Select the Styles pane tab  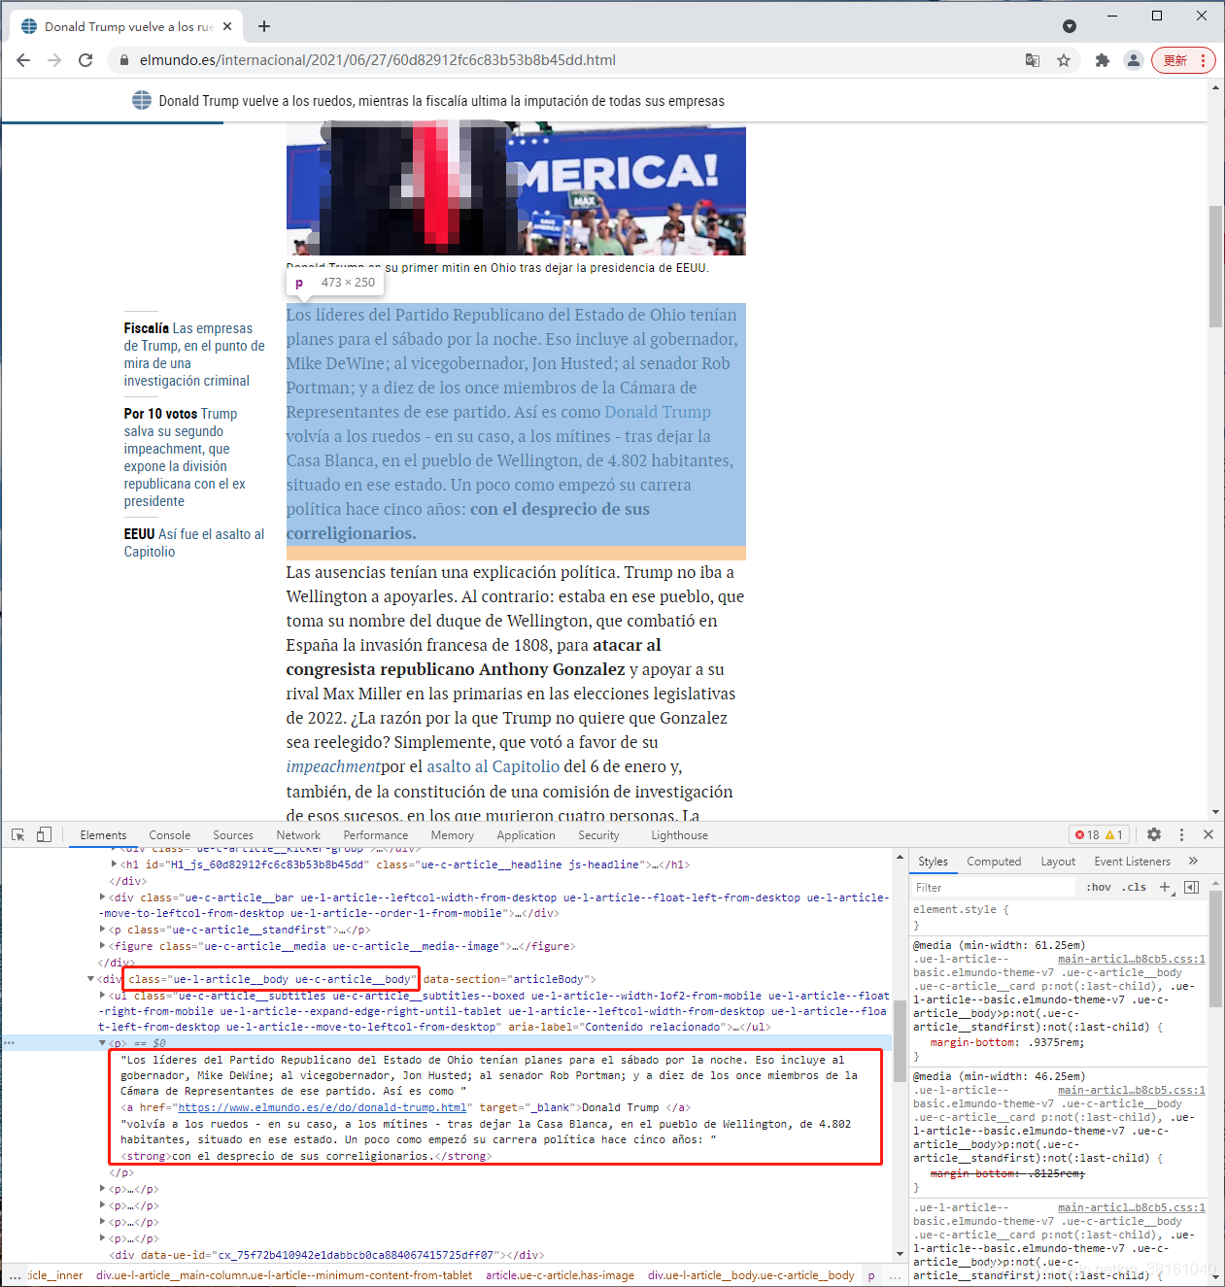(x=933, y=862)
